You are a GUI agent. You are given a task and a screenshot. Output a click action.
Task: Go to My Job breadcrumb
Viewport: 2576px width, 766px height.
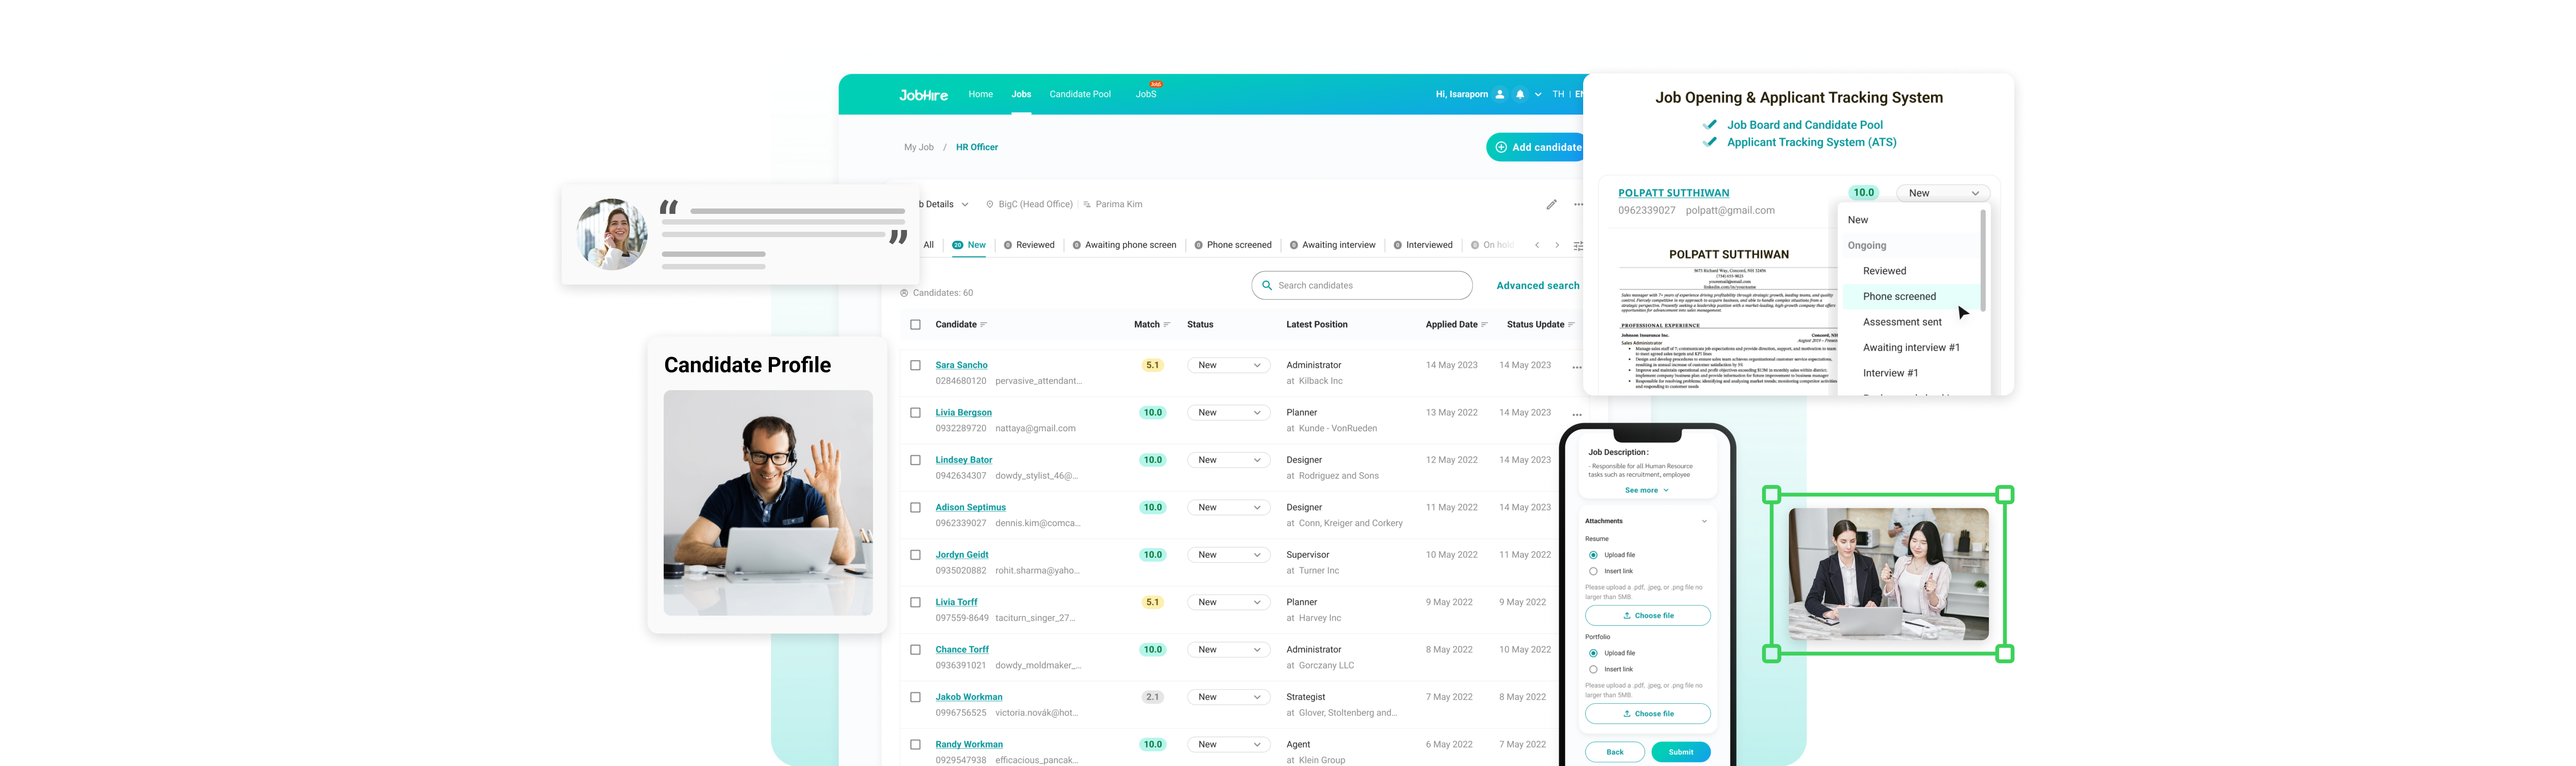click(918, 147)
